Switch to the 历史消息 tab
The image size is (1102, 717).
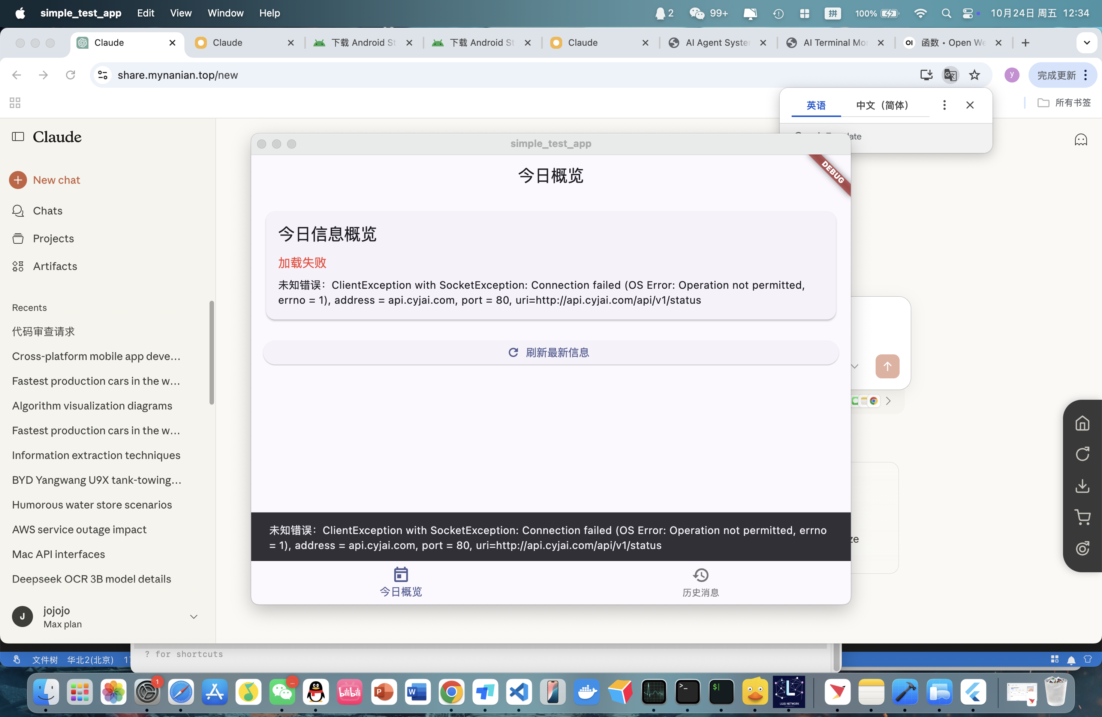tap(700, 582)
